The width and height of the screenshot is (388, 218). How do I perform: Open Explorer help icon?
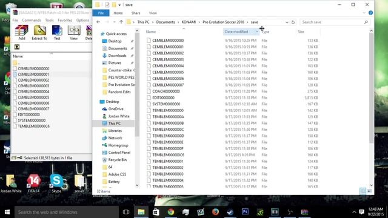(370, 13)
